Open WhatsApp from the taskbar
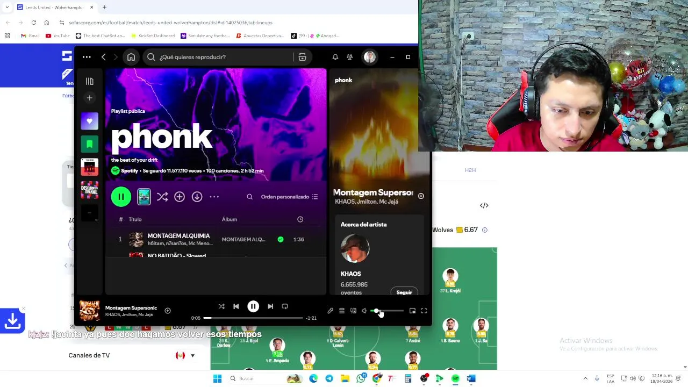The image size is (688, 387). 361,378
